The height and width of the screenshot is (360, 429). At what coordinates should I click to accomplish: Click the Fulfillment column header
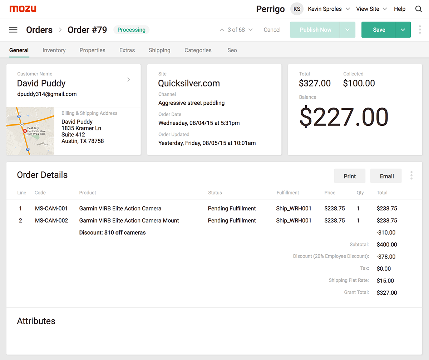(288, 192)
